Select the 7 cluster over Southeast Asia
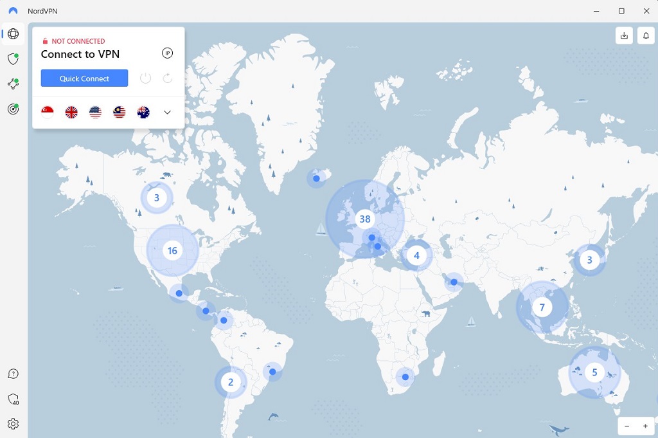 point(542,307)
